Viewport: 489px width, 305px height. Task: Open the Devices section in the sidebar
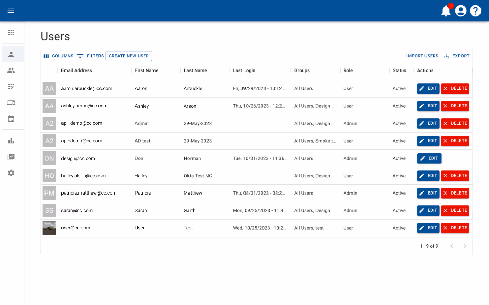11,102
